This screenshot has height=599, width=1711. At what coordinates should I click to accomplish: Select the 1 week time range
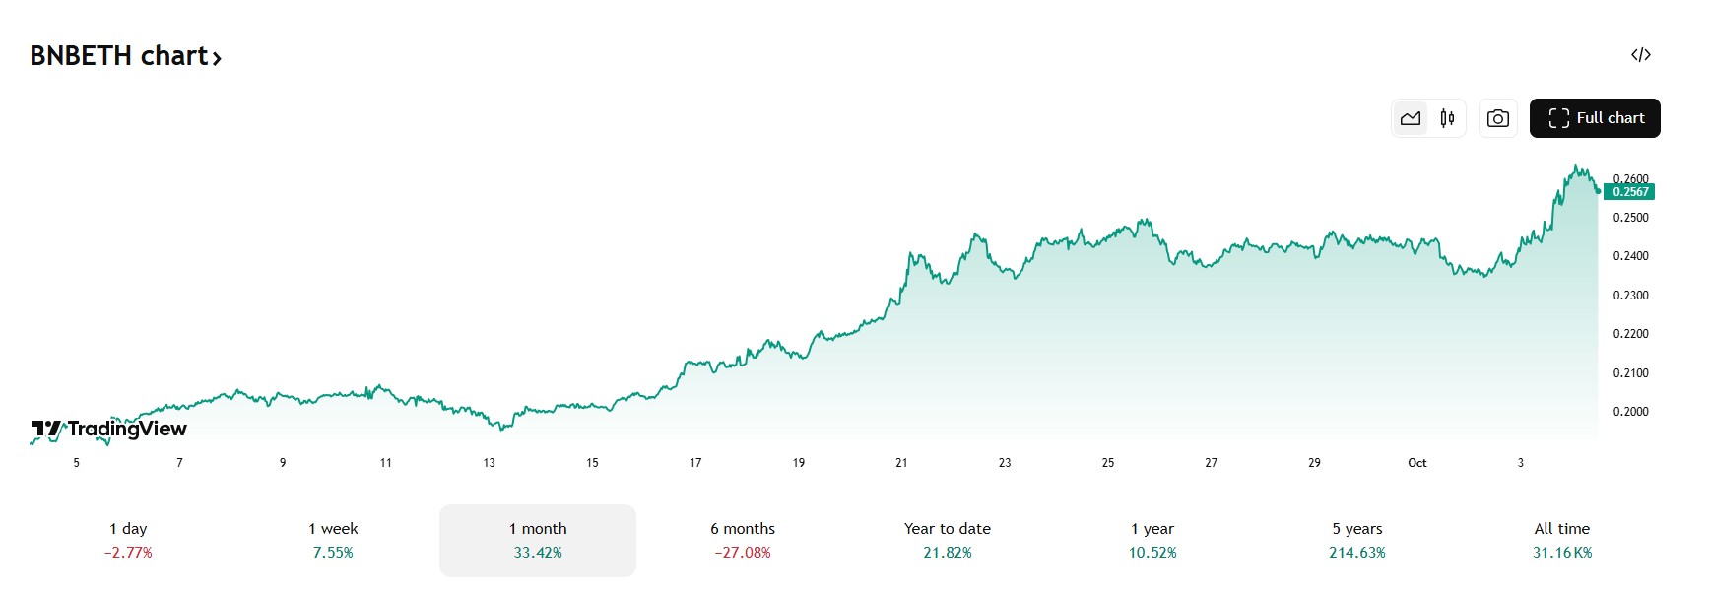point(333,540)
